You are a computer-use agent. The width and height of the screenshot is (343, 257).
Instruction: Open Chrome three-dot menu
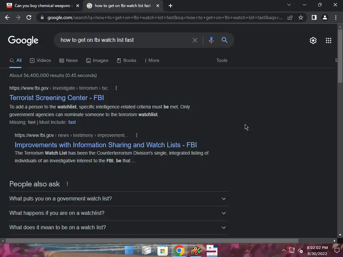(x=336, y=17)
